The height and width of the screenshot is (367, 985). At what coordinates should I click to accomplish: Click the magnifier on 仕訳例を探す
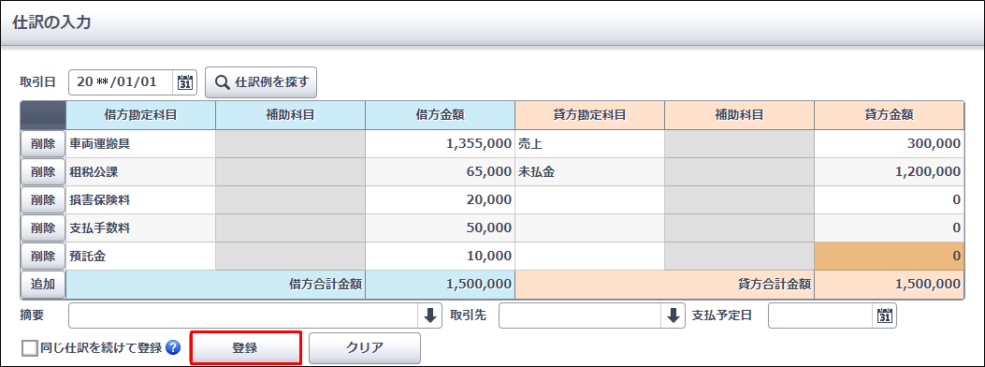[223, 81]
